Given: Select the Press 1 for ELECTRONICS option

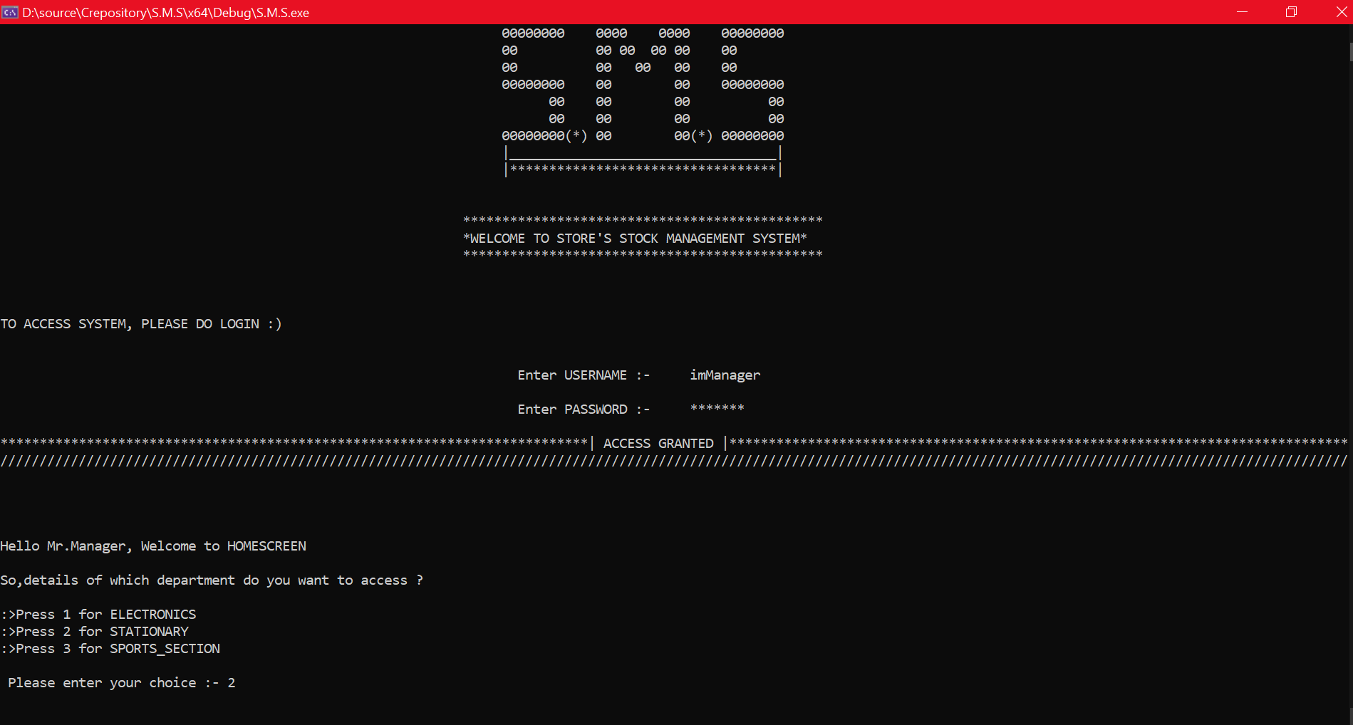Looking at the screenshot, I should (98, 614).
